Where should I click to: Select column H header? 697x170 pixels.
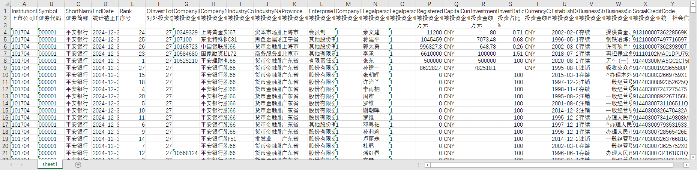pyautogui.click(x=213, y=4)
